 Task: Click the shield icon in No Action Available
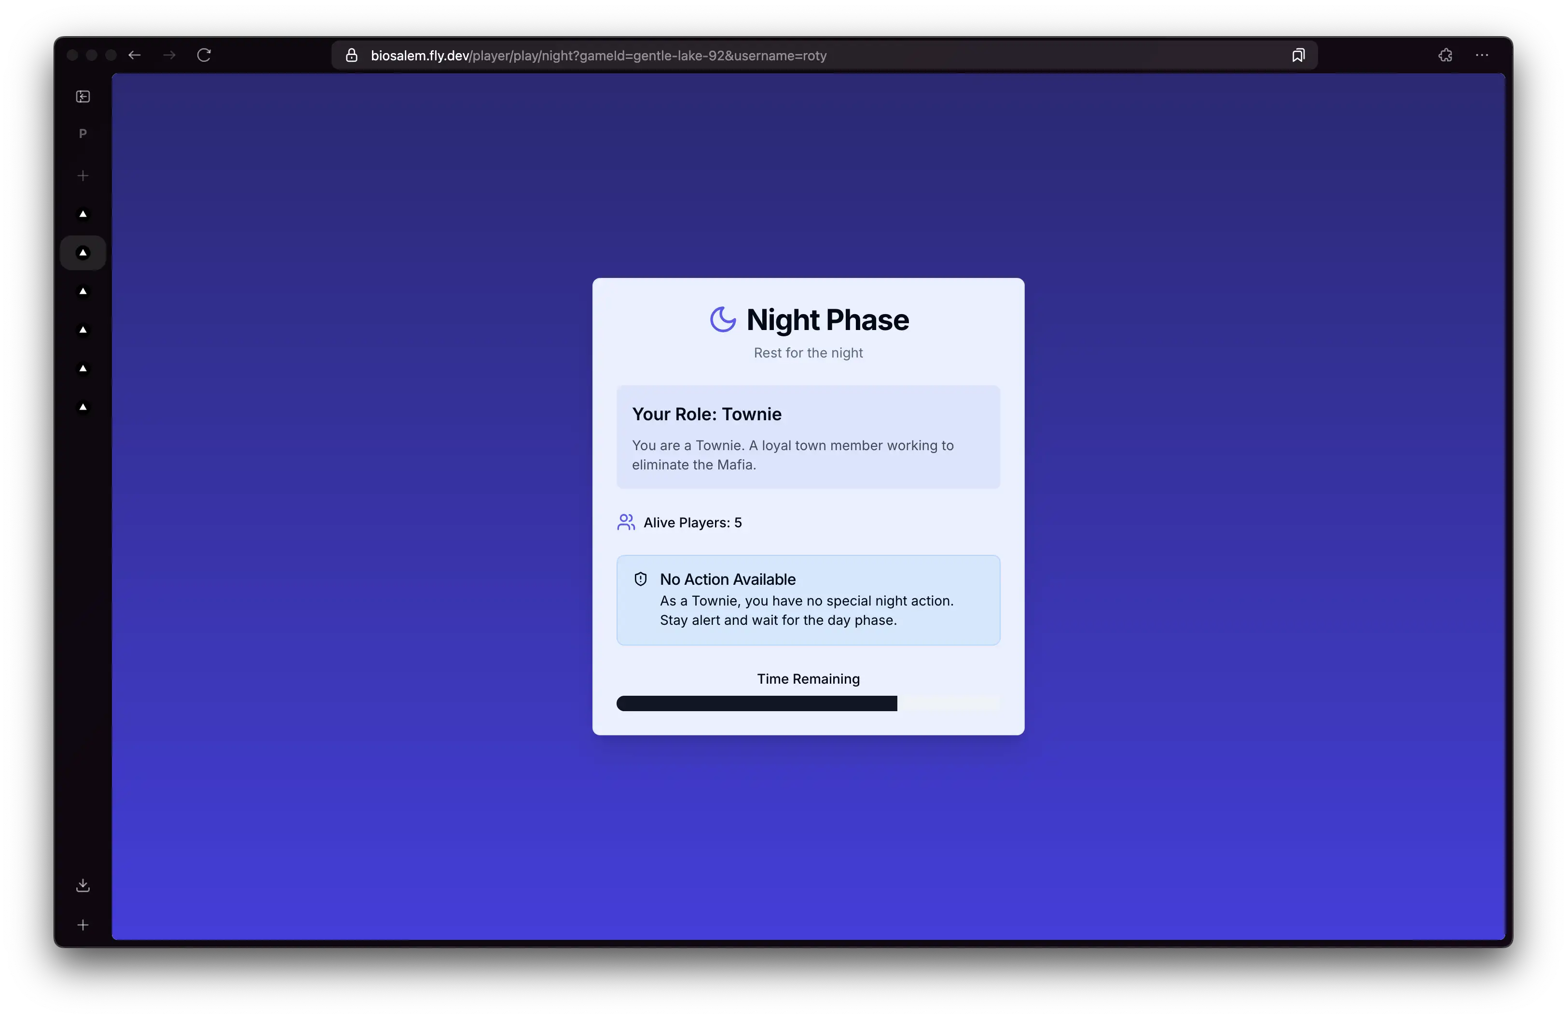(640, 578)
